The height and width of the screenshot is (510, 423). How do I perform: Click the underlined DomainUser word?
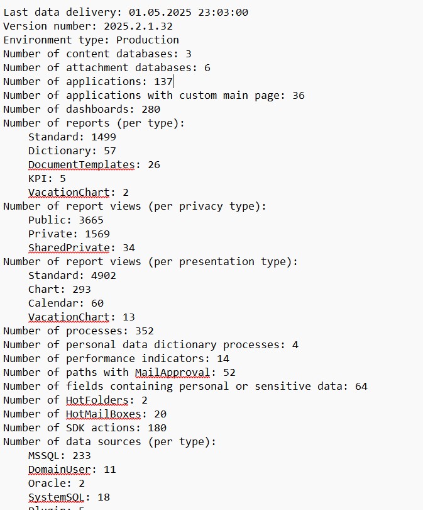(x=60, y=469)
